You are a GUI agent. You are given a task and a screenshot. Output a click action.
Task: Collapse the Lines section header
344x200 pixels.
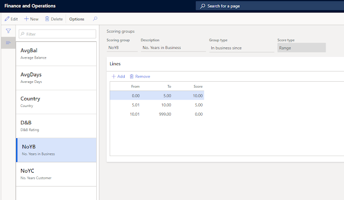tap(225, 64)
